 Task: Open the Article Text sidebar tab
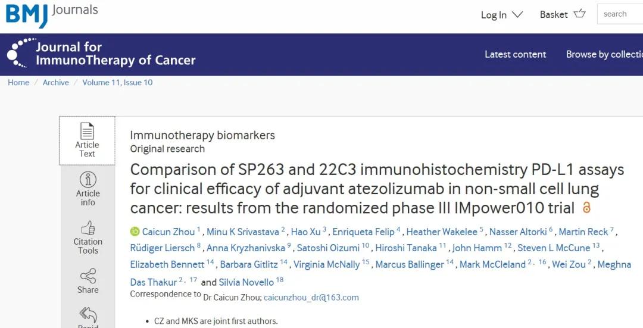coord(87,140)
